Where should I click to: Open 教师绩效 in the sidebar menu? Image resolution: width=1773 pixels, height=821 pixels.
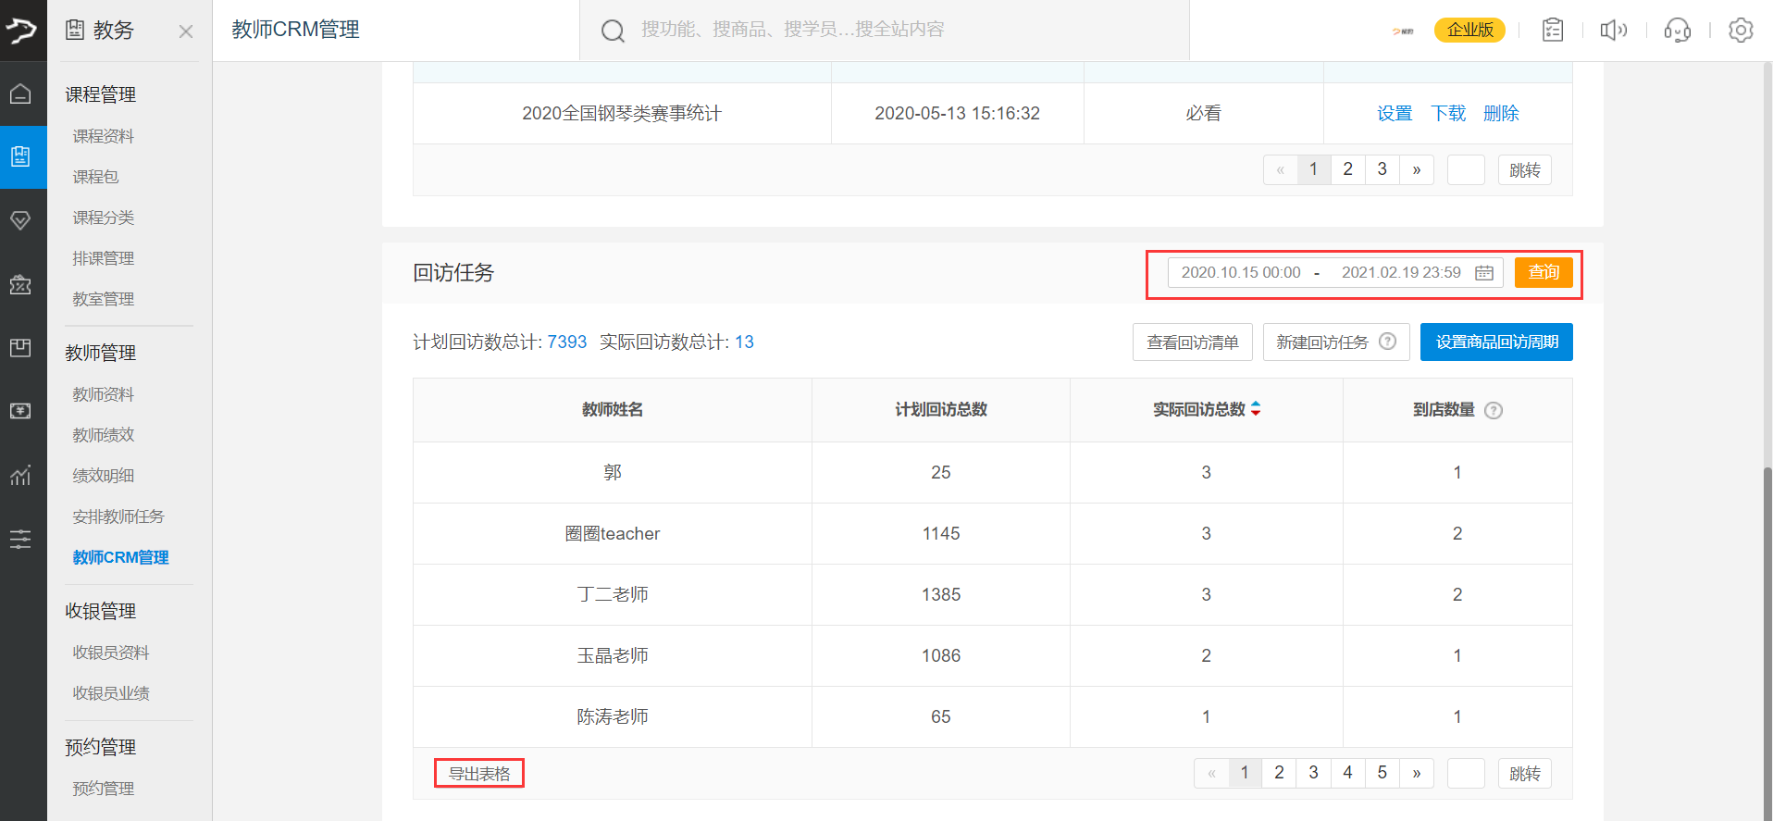pyautogui.click(x=104, y=435)
